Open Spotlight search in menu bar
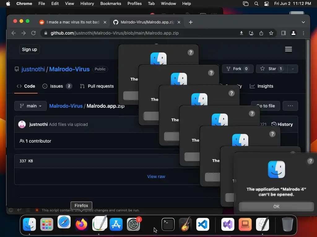Screen dimensions: 317x237 256,3
